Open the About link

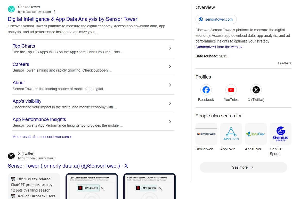click(19, 82)
